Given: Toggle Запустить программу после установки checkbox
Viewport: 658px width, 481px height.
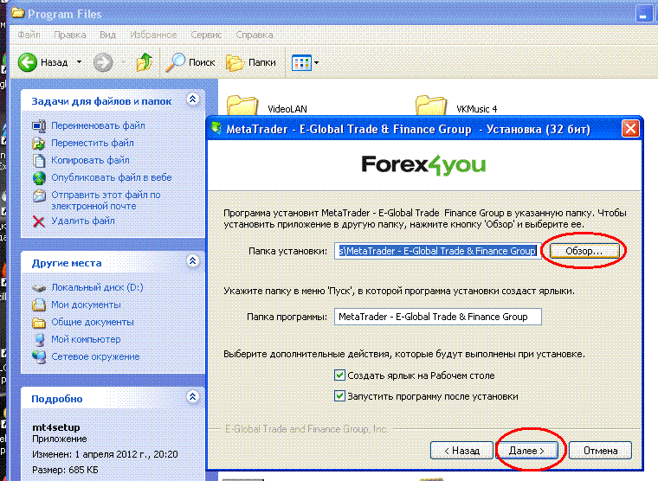Looking at the screenshot, I should (x=339, y=395).
